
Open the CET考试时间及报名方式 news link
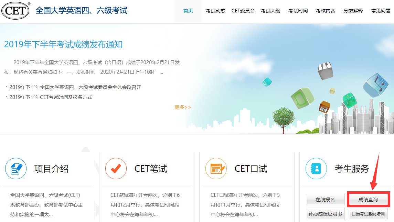pyautogui.click(x=51, y=97)
